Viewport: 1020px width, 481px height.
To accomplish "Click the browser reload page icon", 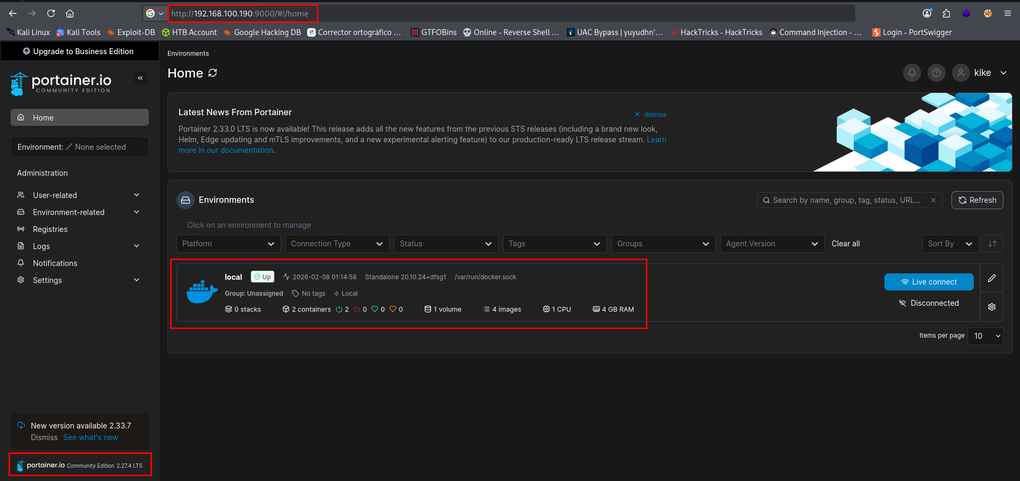I will 51,13.
